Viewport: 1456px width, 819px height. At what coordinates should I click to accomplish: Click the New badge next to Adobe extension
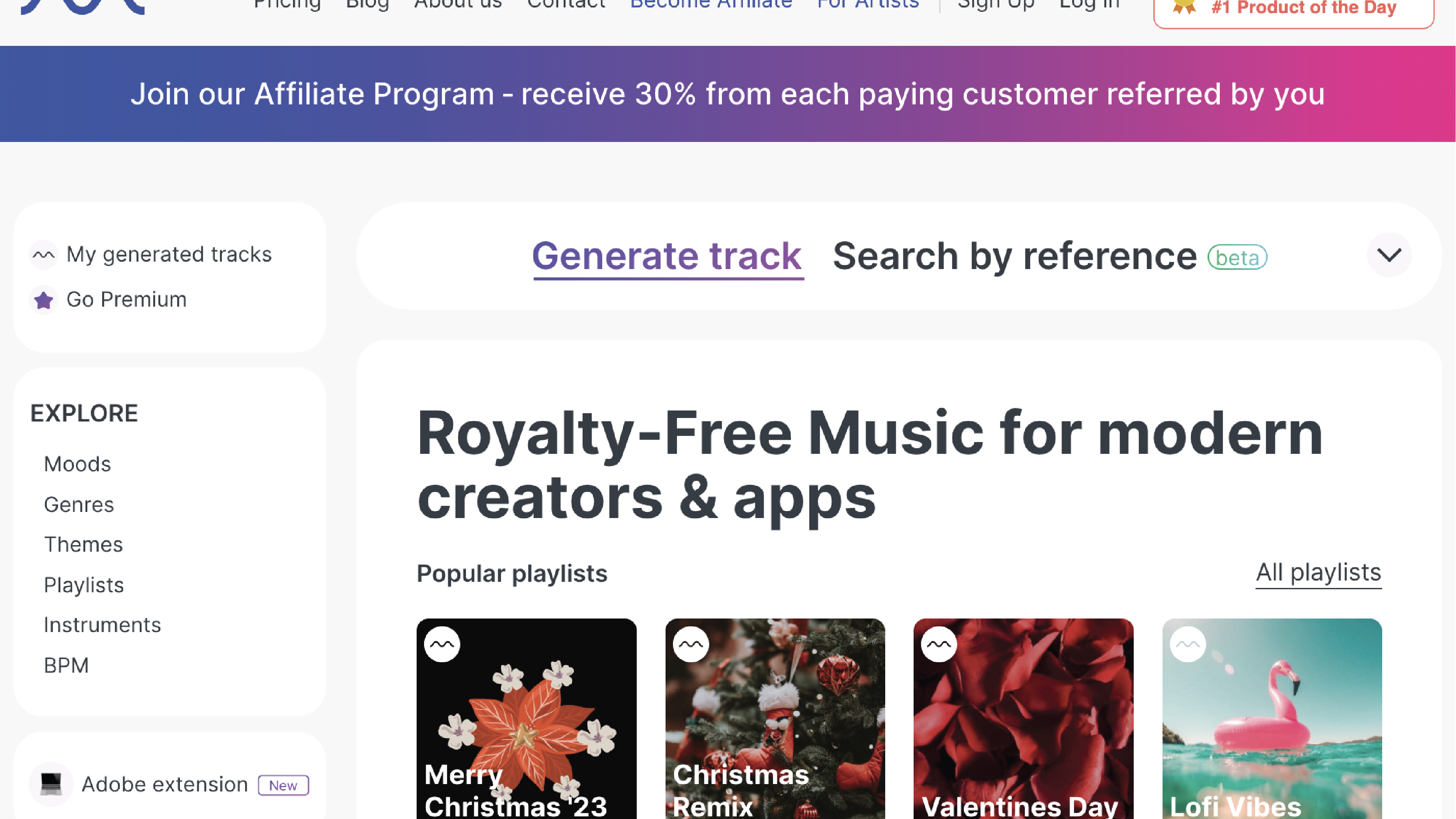coord(283,786)
